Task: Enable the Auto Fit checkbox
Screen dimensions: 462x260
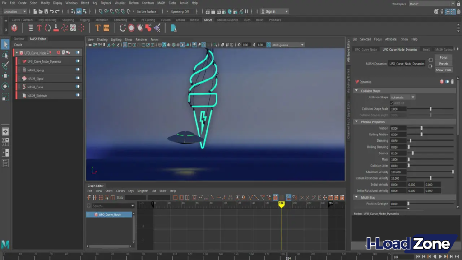Action: 392,102
